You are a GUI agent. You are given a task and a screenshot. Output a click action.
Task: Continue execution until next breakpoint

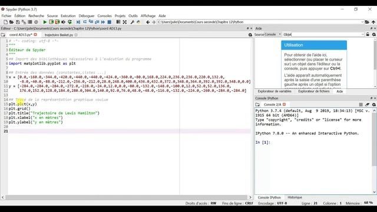click(103, 22)
